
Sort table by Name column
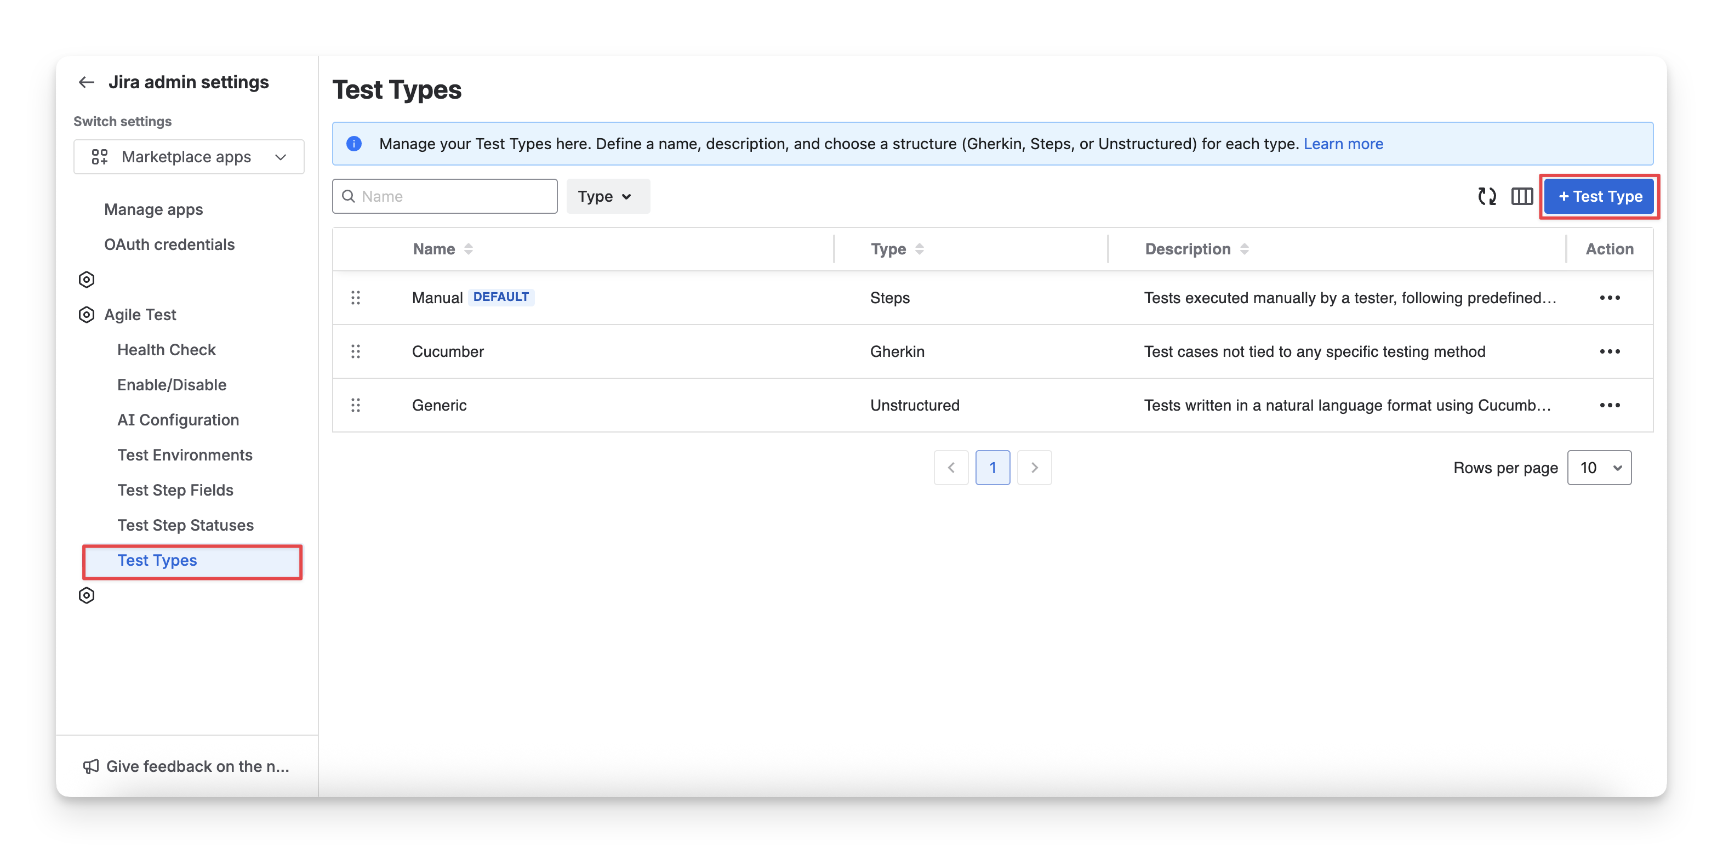point(468,249)
